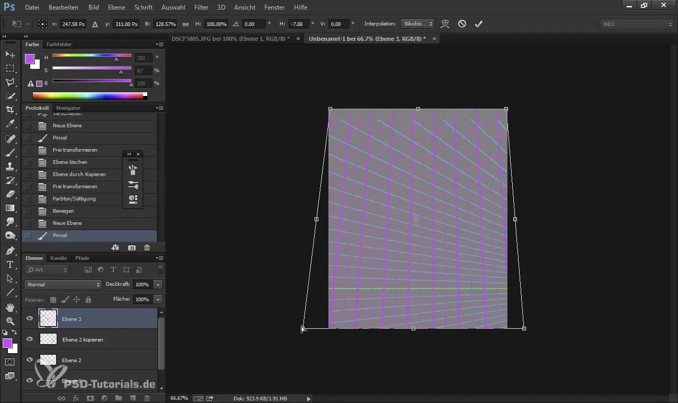Select the Pen tool
Screen dimensions: 678x403
[10, 250]
